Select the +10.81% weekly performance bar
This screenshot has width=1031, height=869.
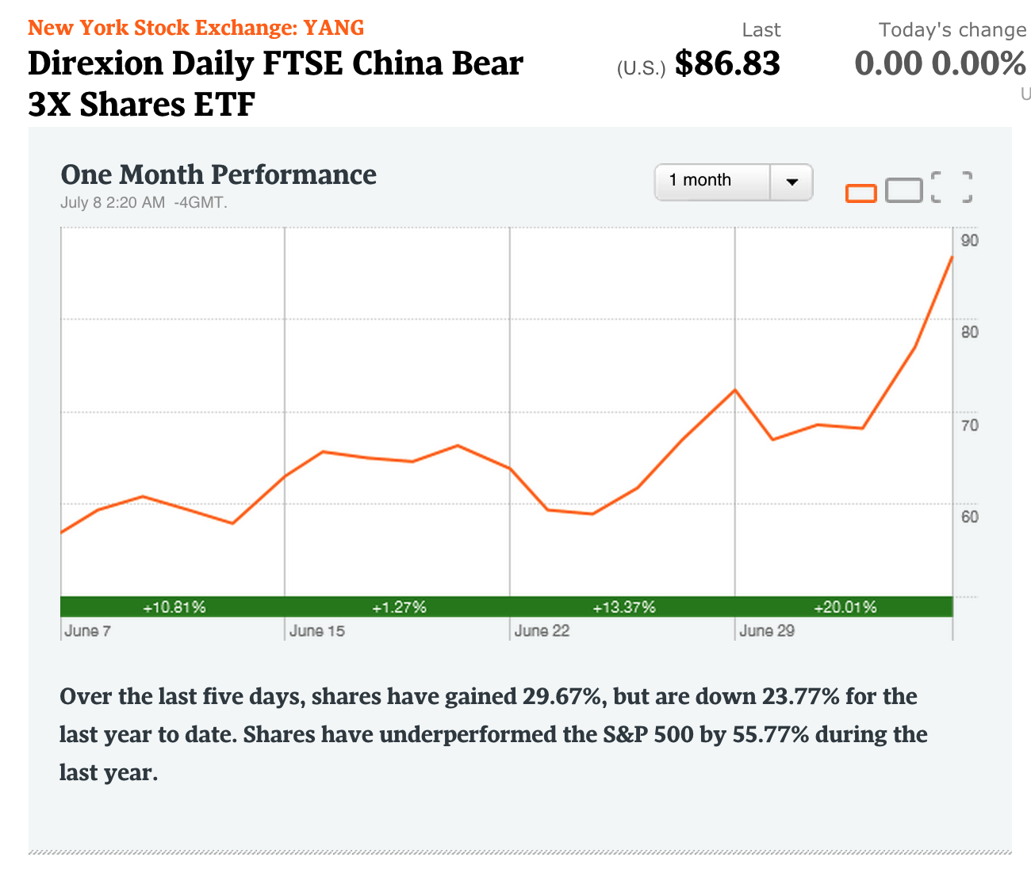(x=173, y=607)
